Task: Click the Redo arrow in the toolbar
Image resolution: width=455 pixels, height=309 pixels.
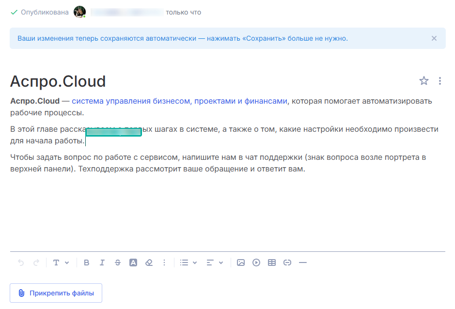Action: [36, 263]
